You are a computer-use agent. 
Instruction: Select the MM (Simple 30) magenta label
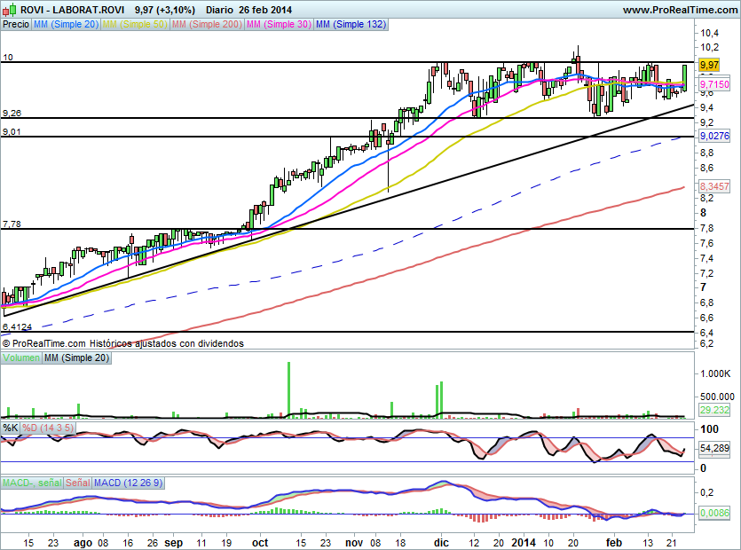[x=279, y=25]
